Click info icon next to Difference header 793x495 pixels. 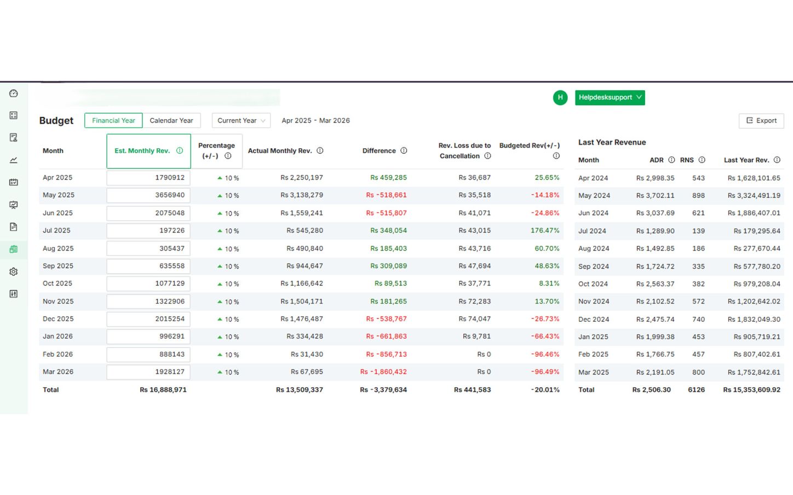(x=404, y=151)
